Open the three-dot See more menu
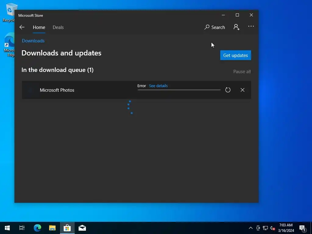 click(251, 26)
